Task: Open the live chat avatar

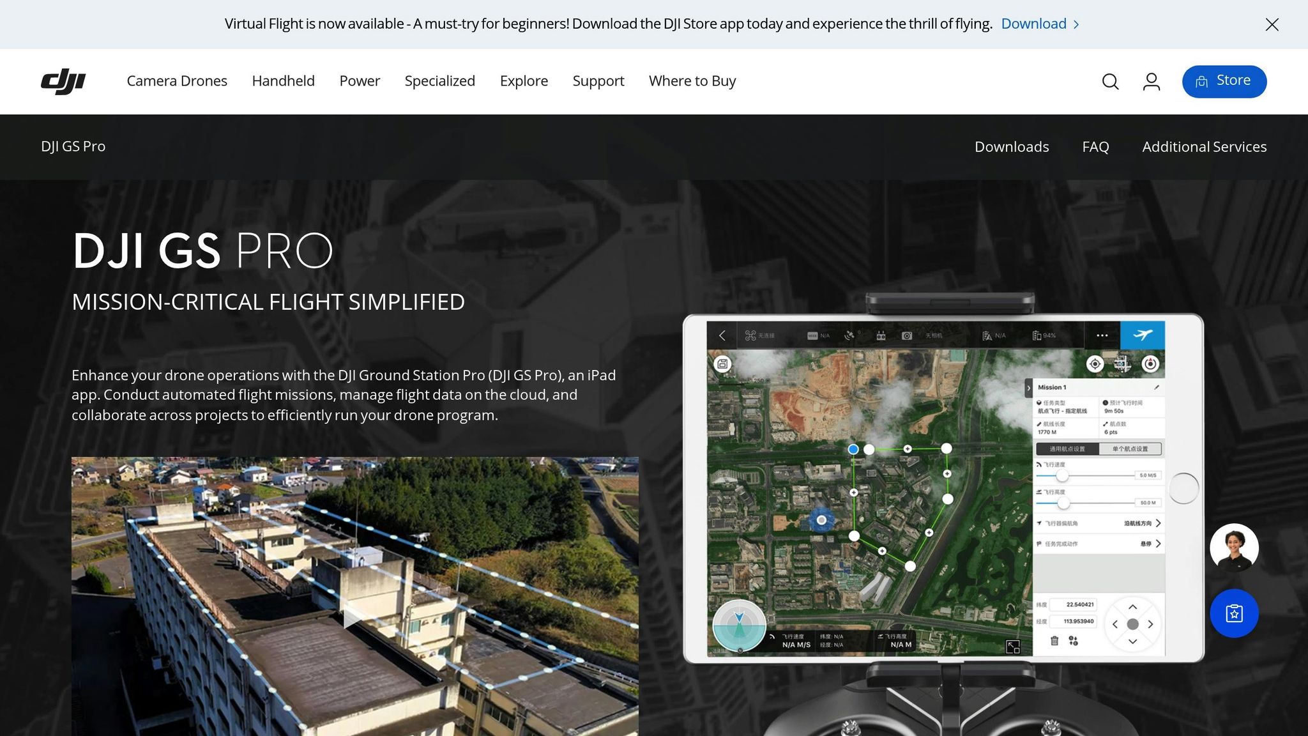Action: pos(1234,548)
